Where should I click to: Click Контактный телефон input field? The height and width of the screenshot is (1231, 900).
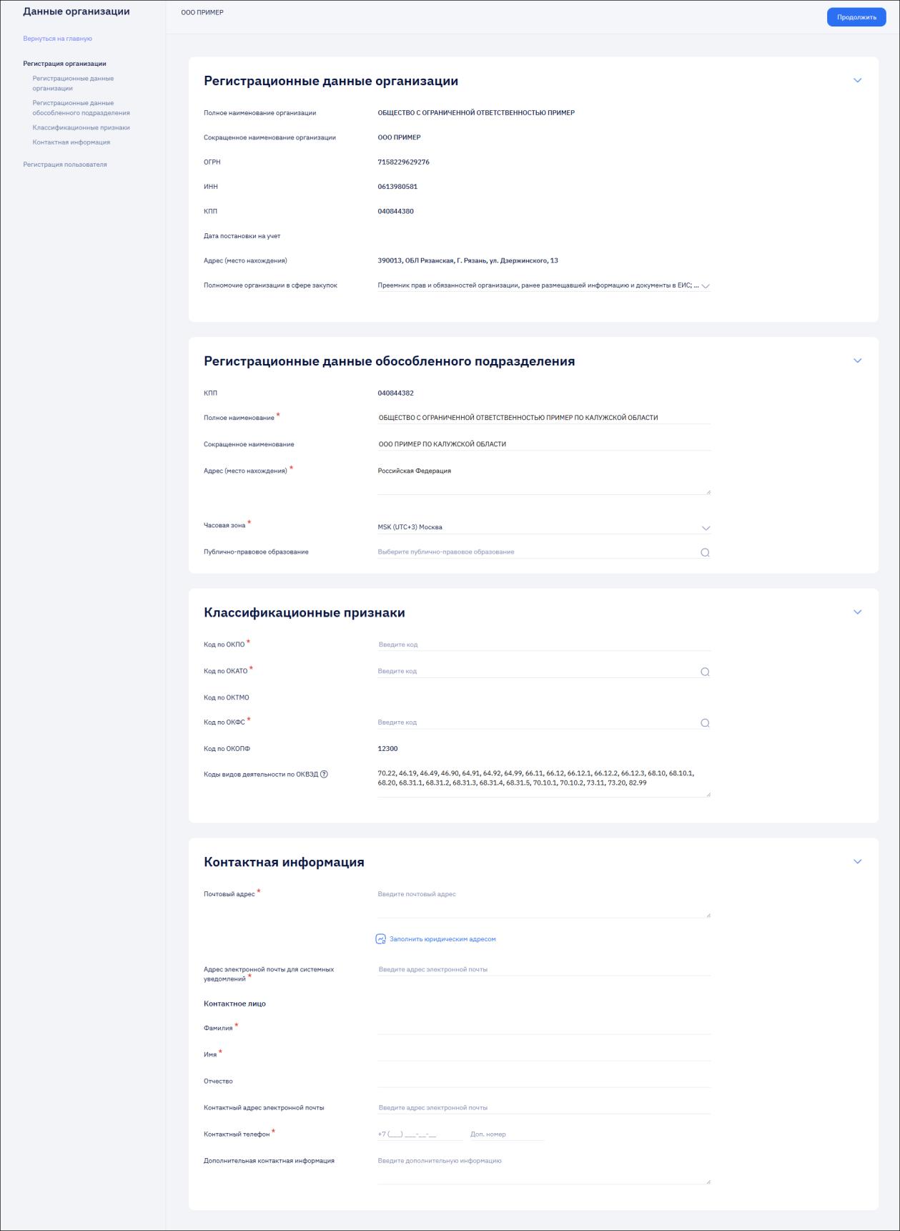click(420, 1134)
